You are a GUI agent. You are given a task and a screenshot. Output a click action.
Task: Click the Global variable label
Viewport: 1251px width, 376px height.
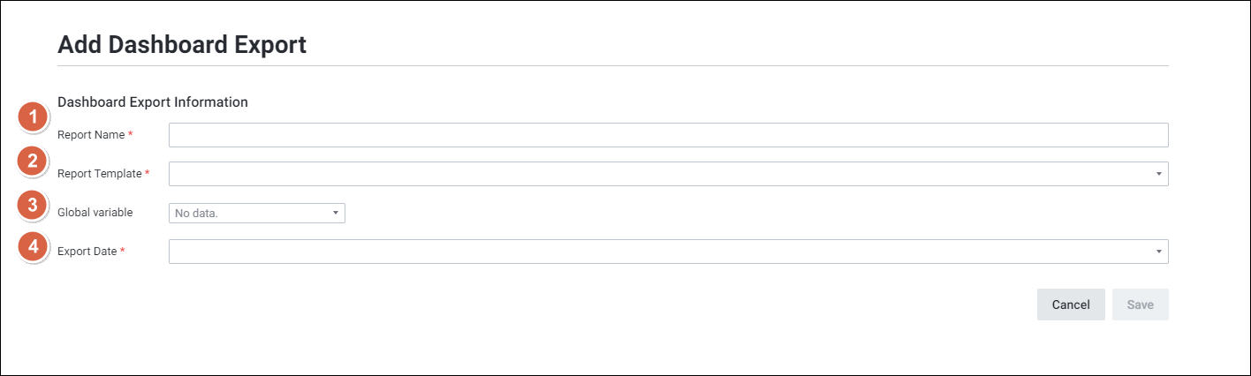click(95, 213)
